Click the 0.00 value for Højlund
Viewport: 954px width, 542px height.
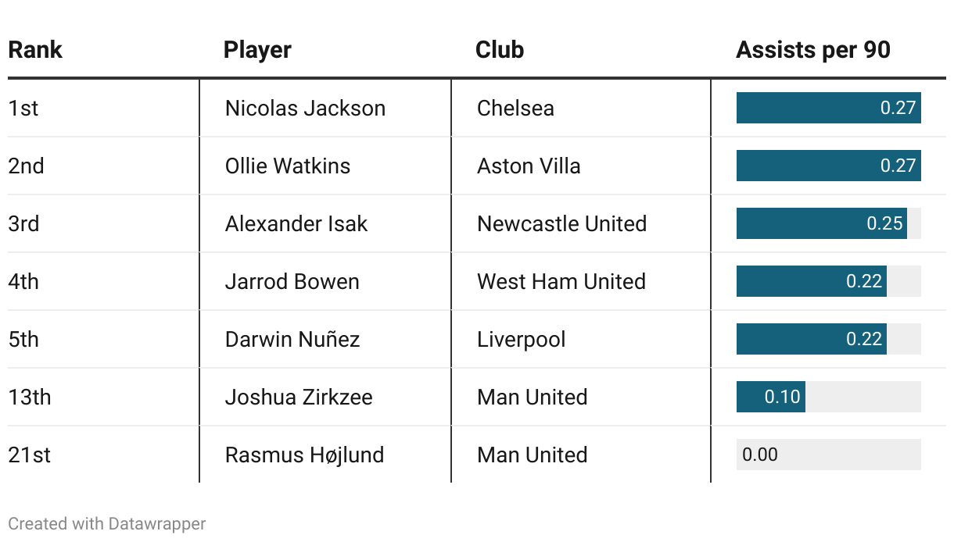coord(759,455)
